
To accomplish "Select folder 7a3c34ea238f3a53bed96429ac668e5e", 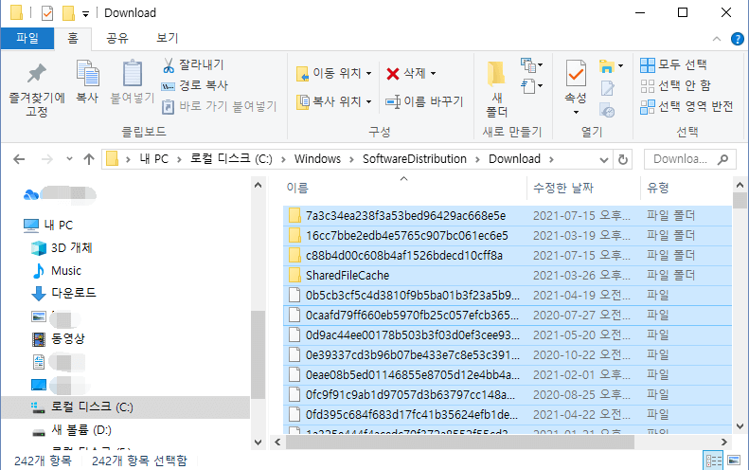I will click(508, 216).
